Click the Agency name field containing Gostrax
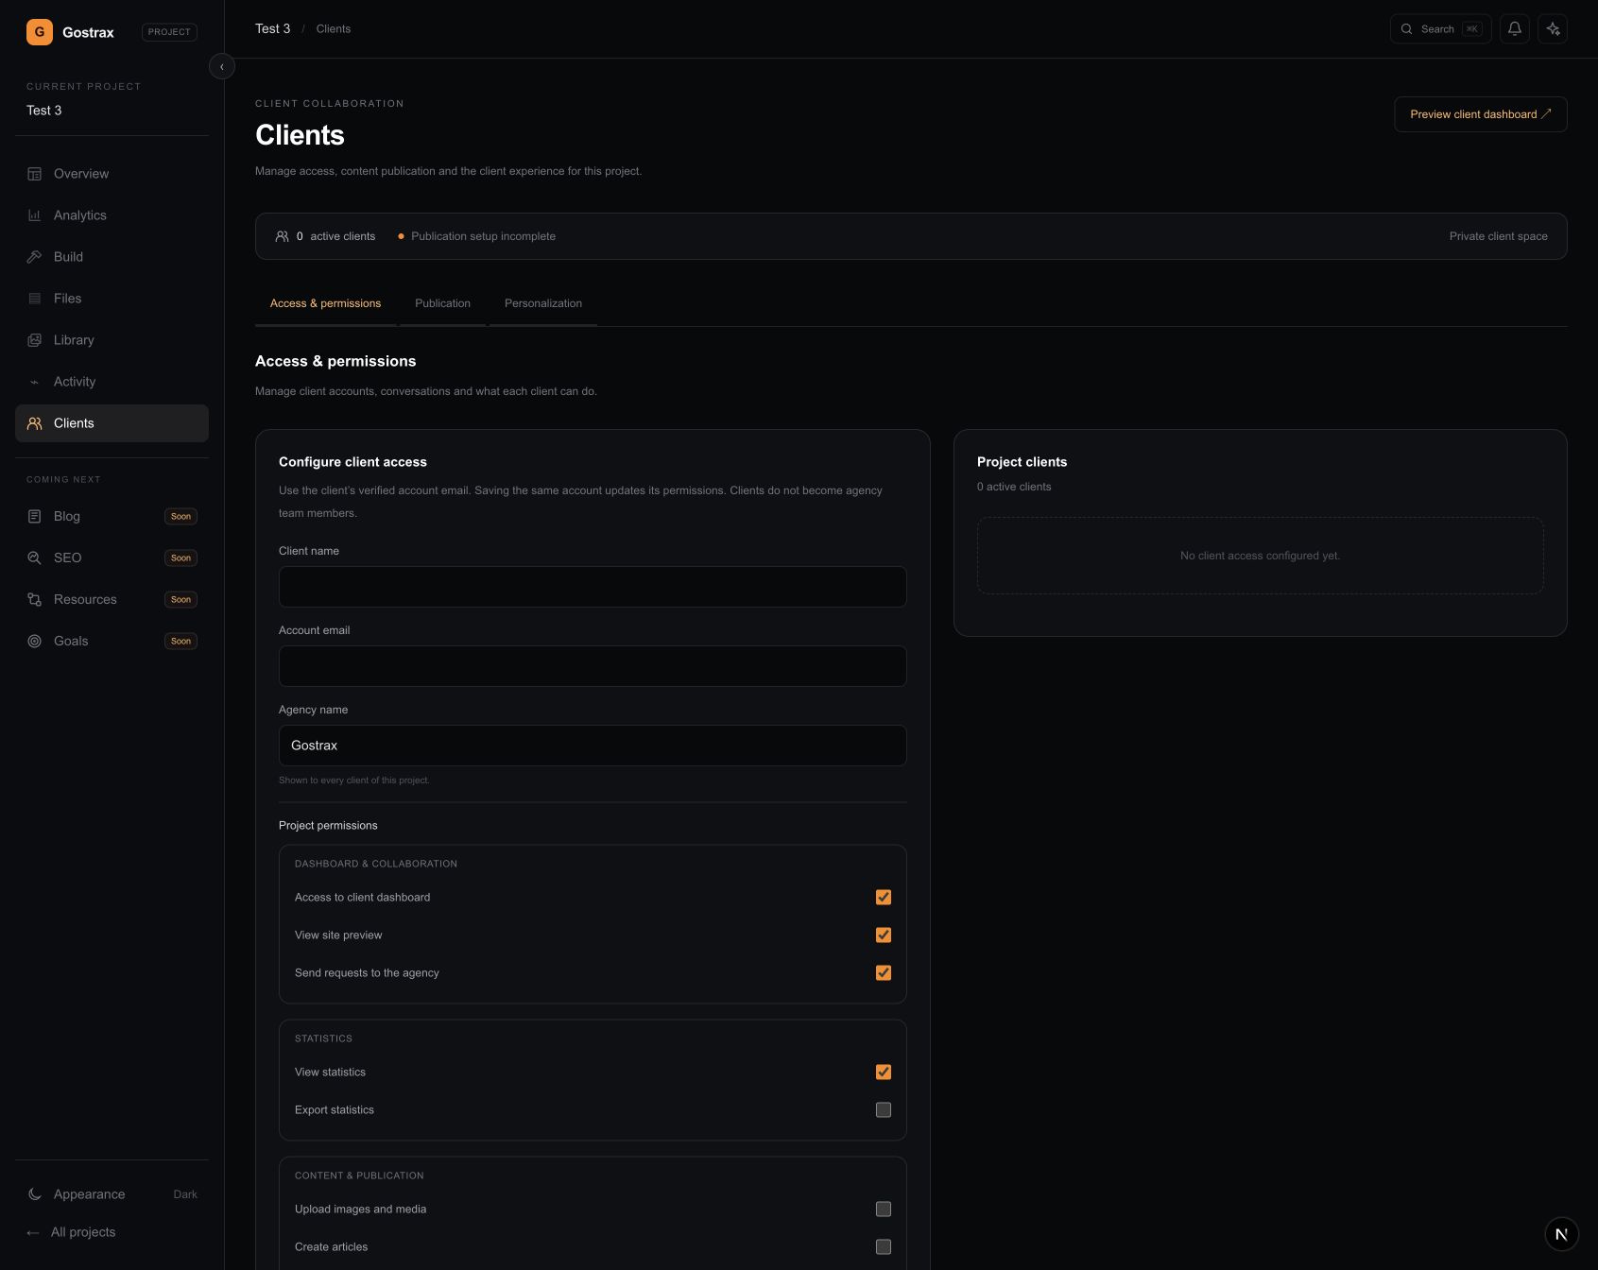Image resolution: width=1598 pixels, height=1270 pixels. click(x=593, y=746)
